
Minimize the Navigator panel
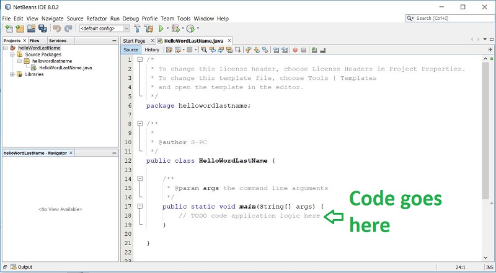pos(115,153)
